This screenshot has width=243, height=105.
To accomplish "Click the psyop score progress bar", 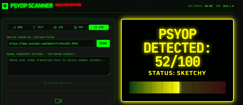I will click(x=177, y=87).
